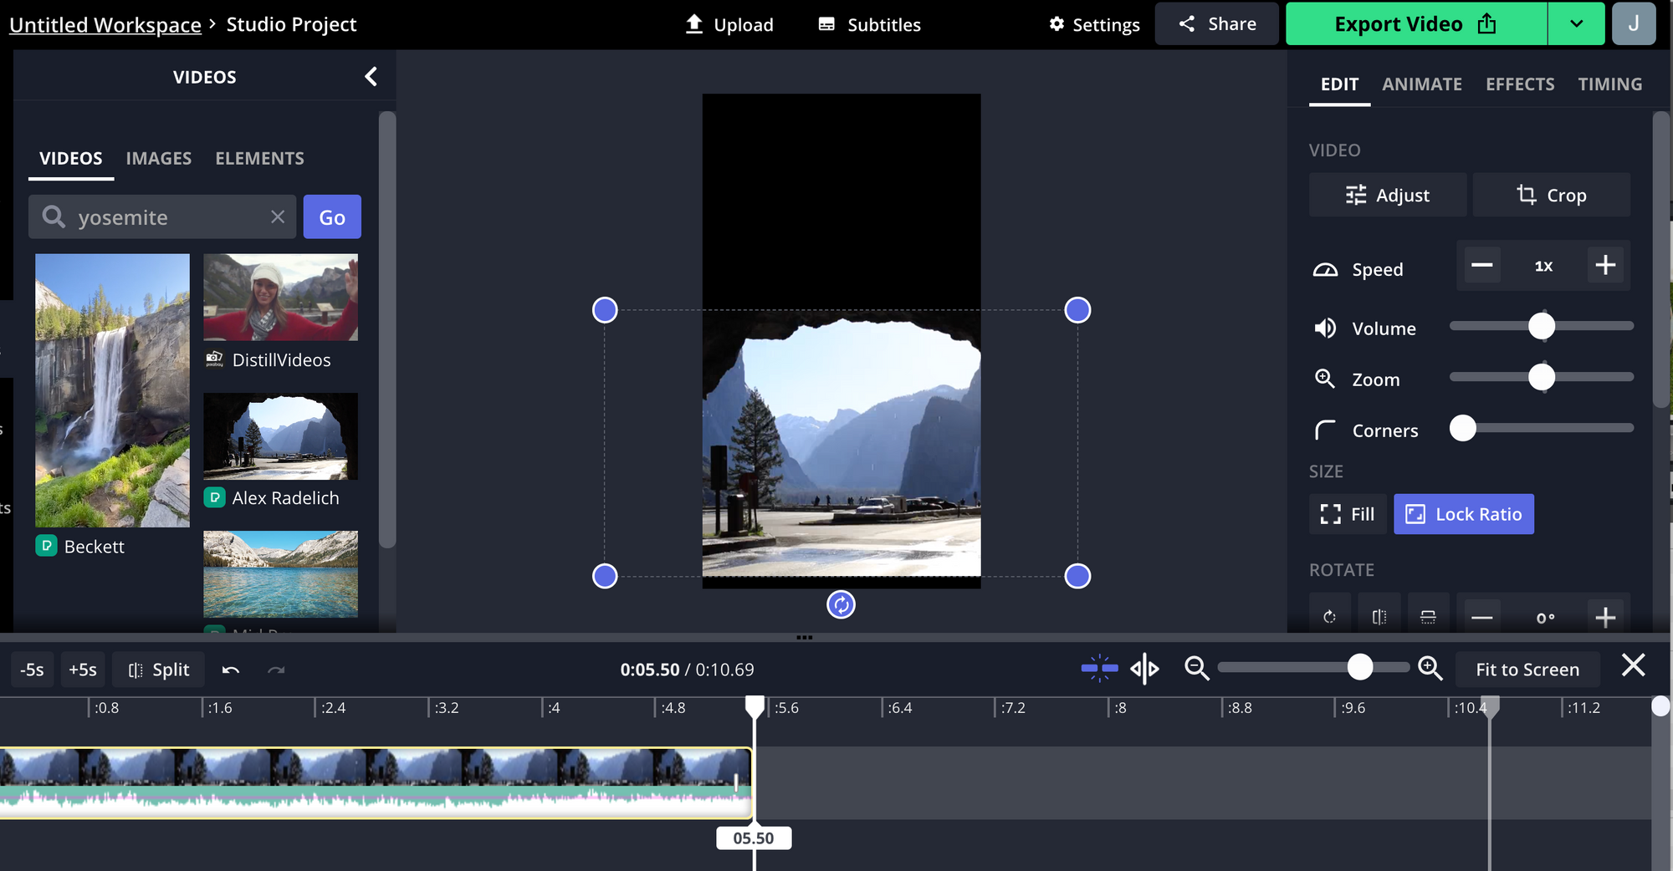
Task: Click the rotate handle below the video
Action: tap(841, 604)
